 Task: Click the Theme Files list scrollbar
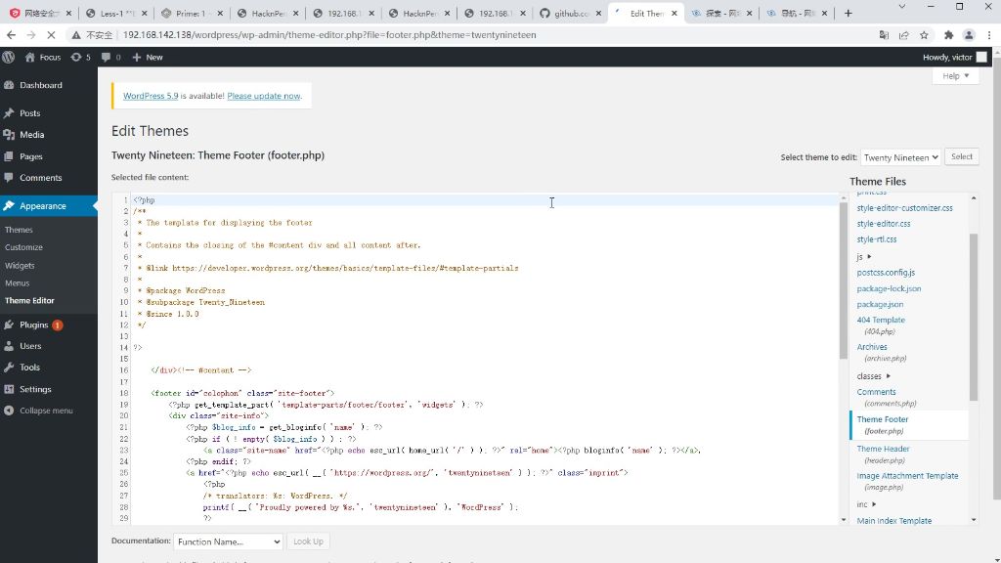[974, 318]
